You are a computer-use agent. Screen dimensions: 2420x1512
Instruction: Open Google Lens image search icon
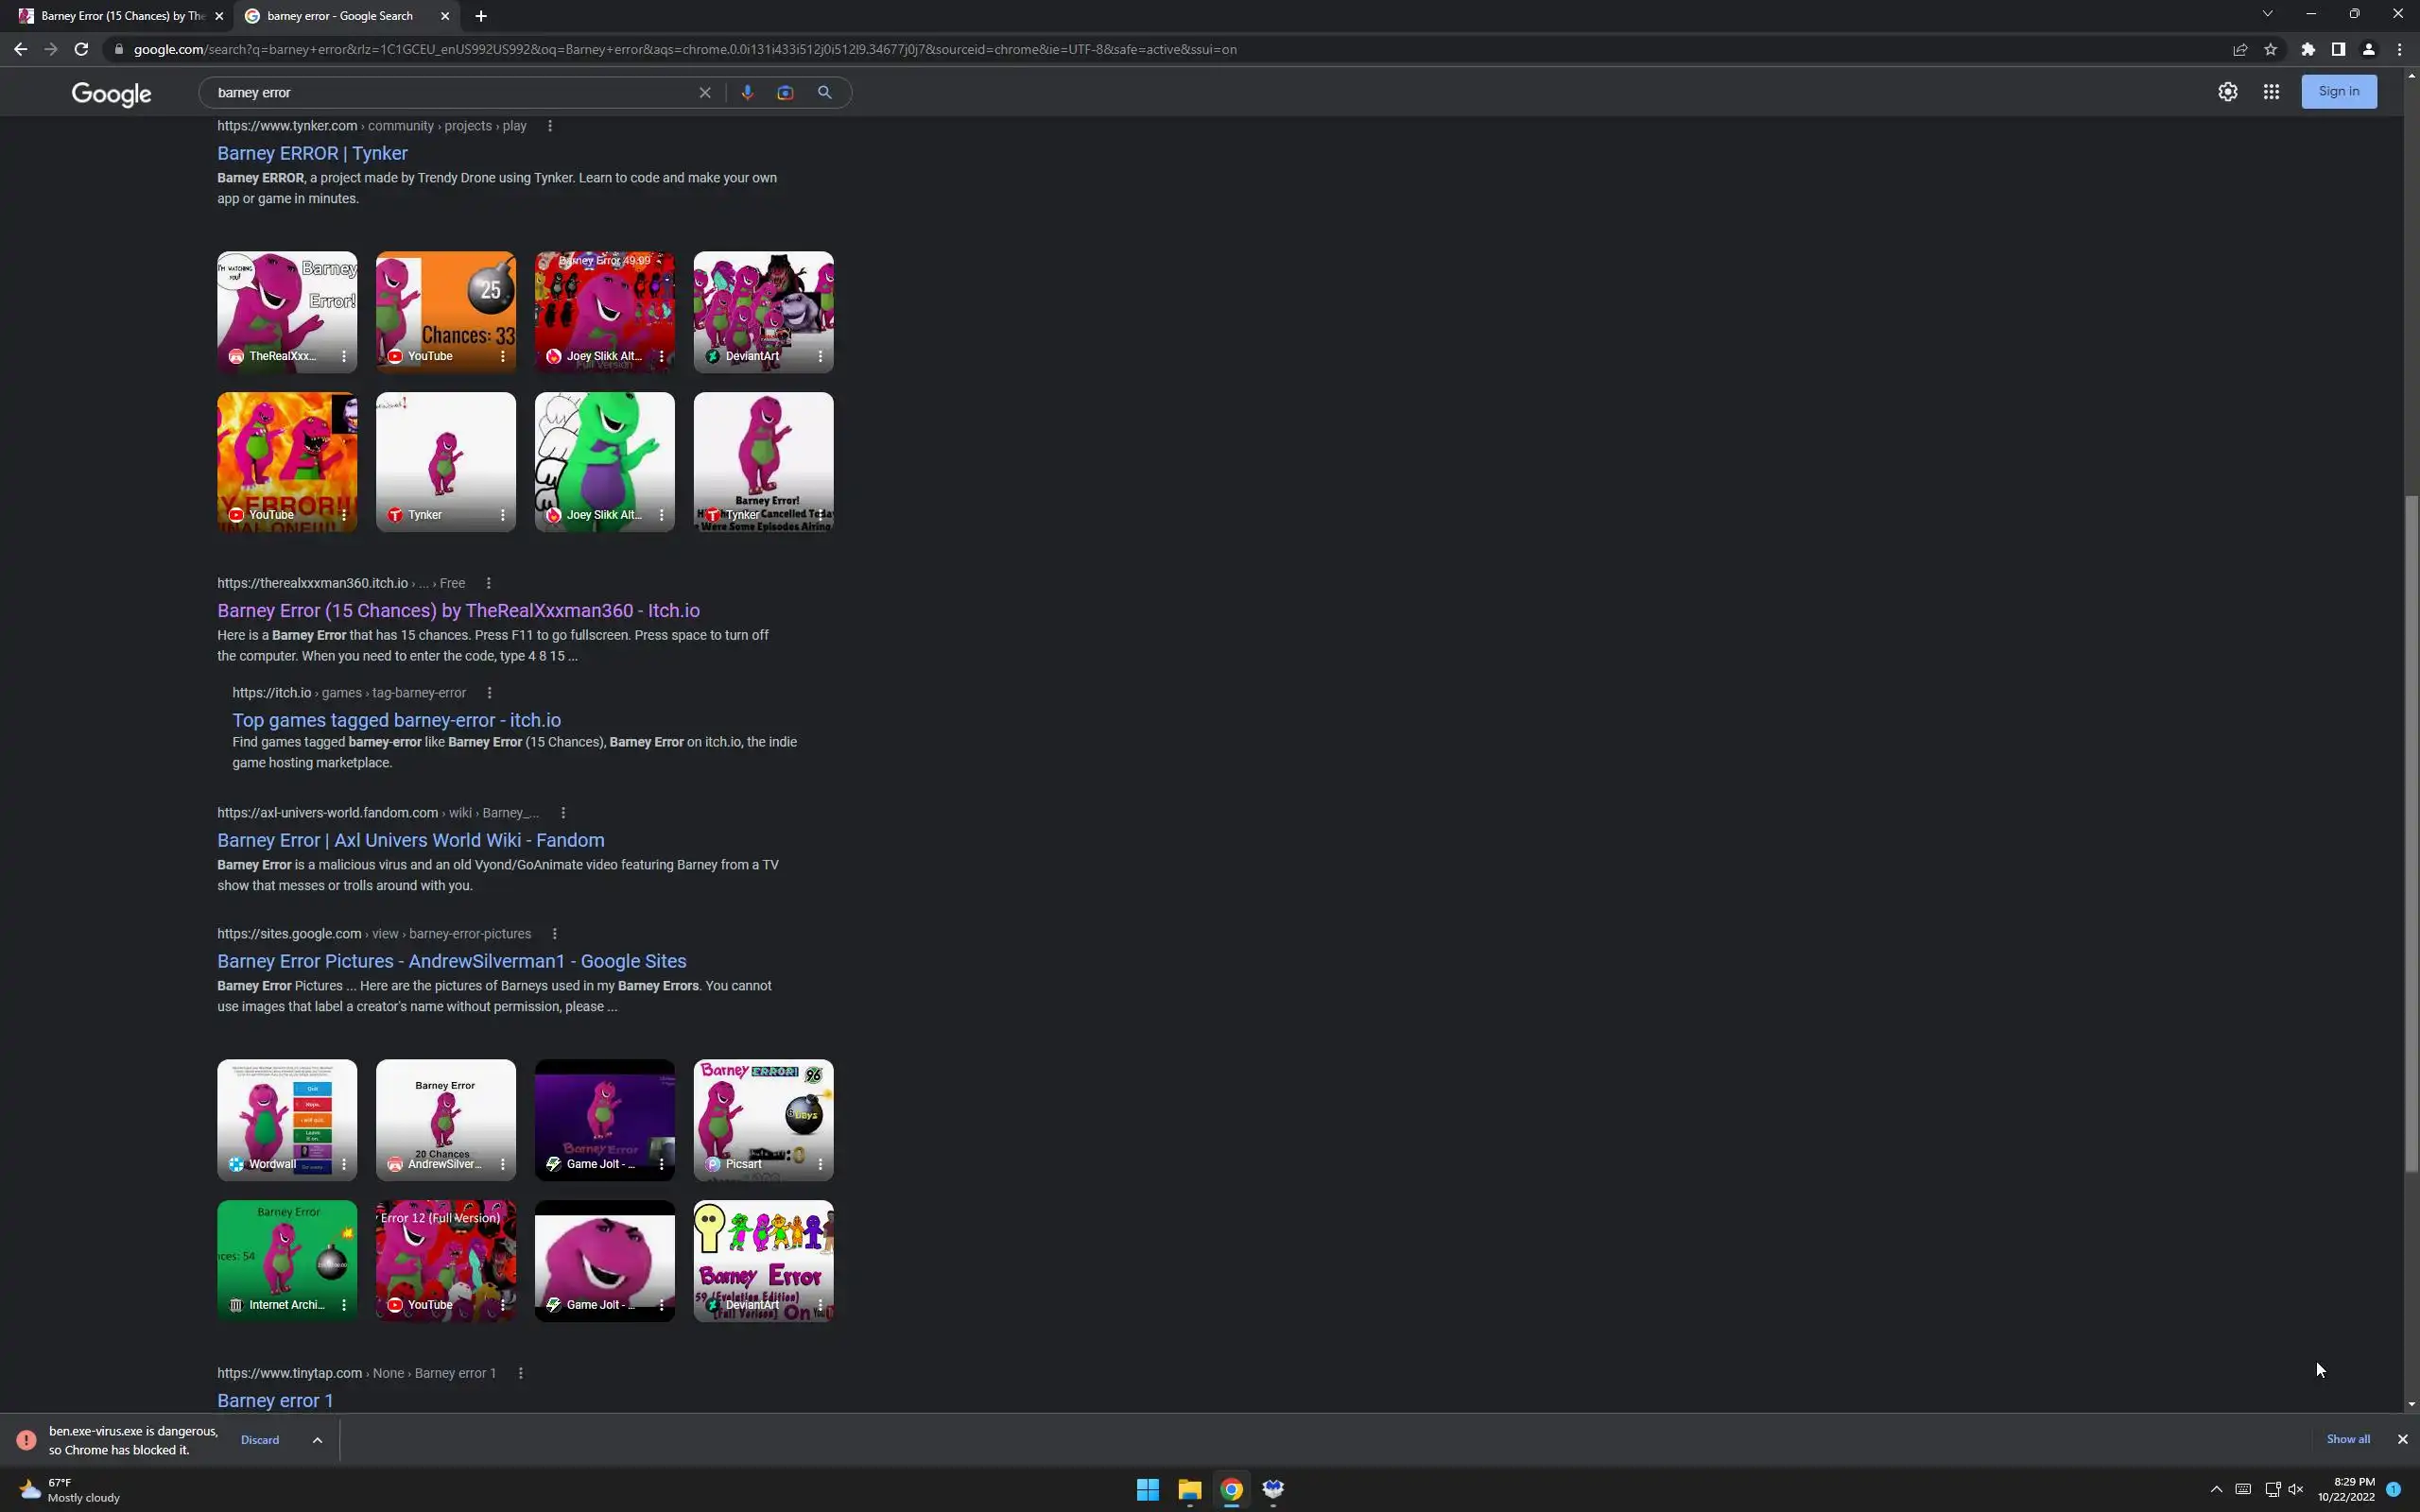[x=785, y=92]
